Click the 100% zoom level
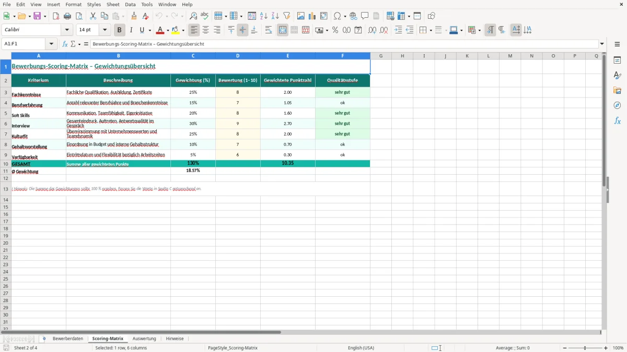Viewport: 627px width, 352px height. point(618,348)
